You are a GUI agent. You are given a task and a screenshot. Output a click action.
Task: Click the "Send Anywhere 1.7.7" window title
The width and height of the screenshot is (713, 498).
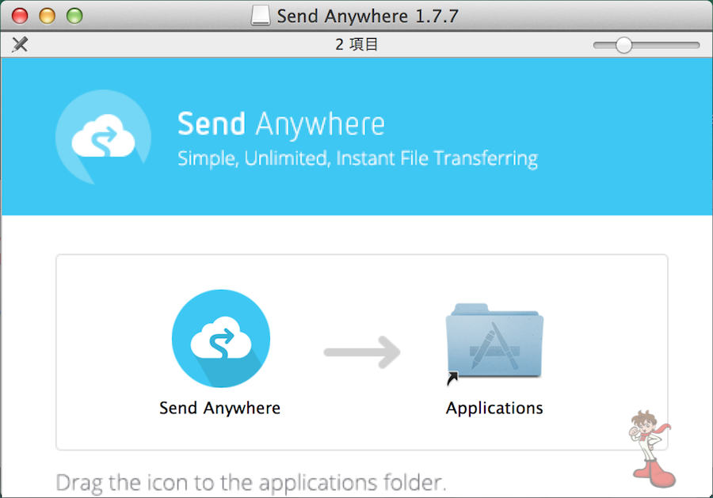click(368, 17)
